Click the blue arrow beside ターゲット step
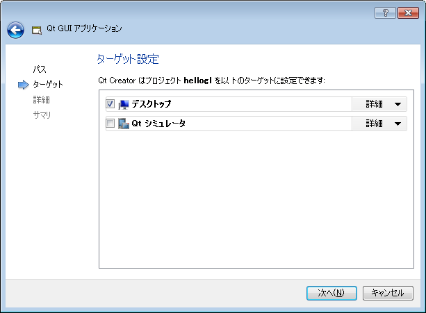Screen dimensions: 426x313 click(24, 85)
